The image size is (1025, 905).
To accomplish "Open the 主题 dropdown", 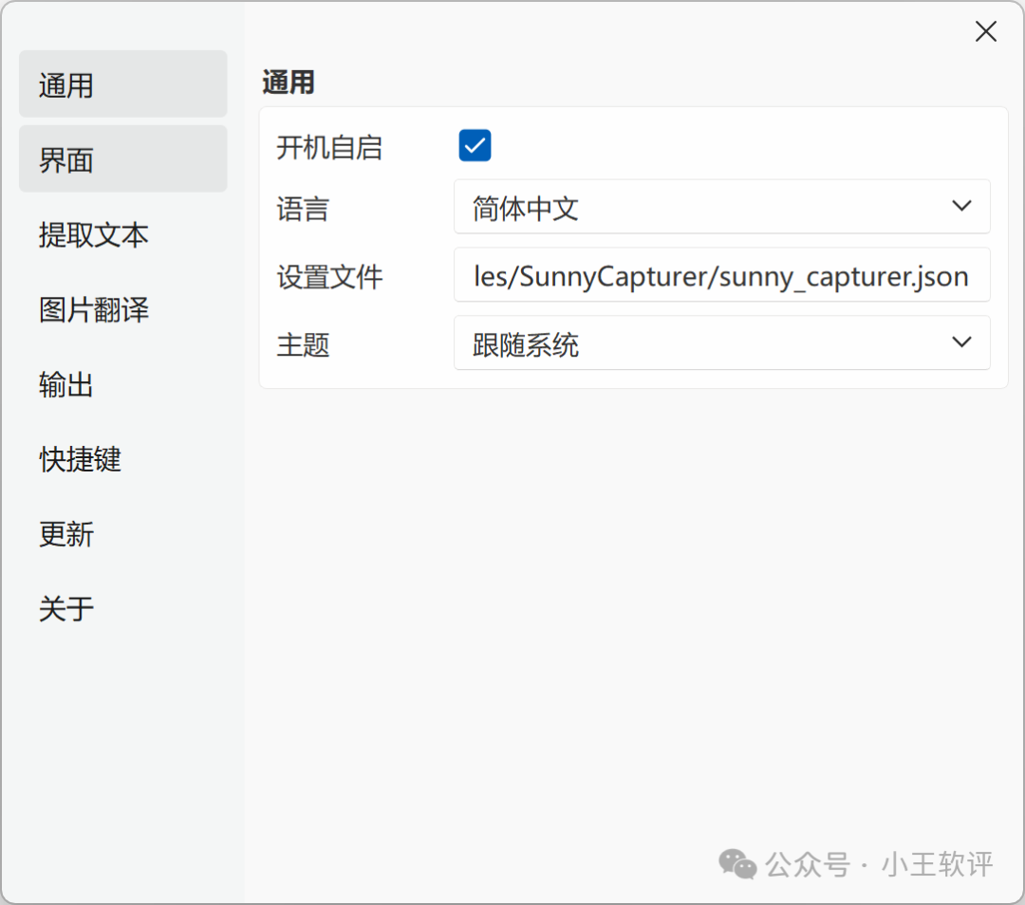I will click(722, 342).
